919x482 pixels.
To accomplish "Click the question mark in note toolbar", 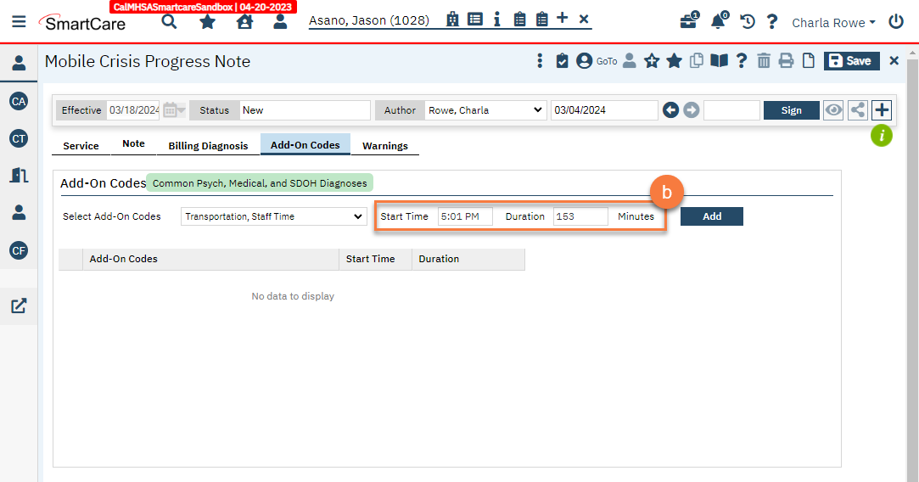I will pyautogui.click(x=742, y=60).
